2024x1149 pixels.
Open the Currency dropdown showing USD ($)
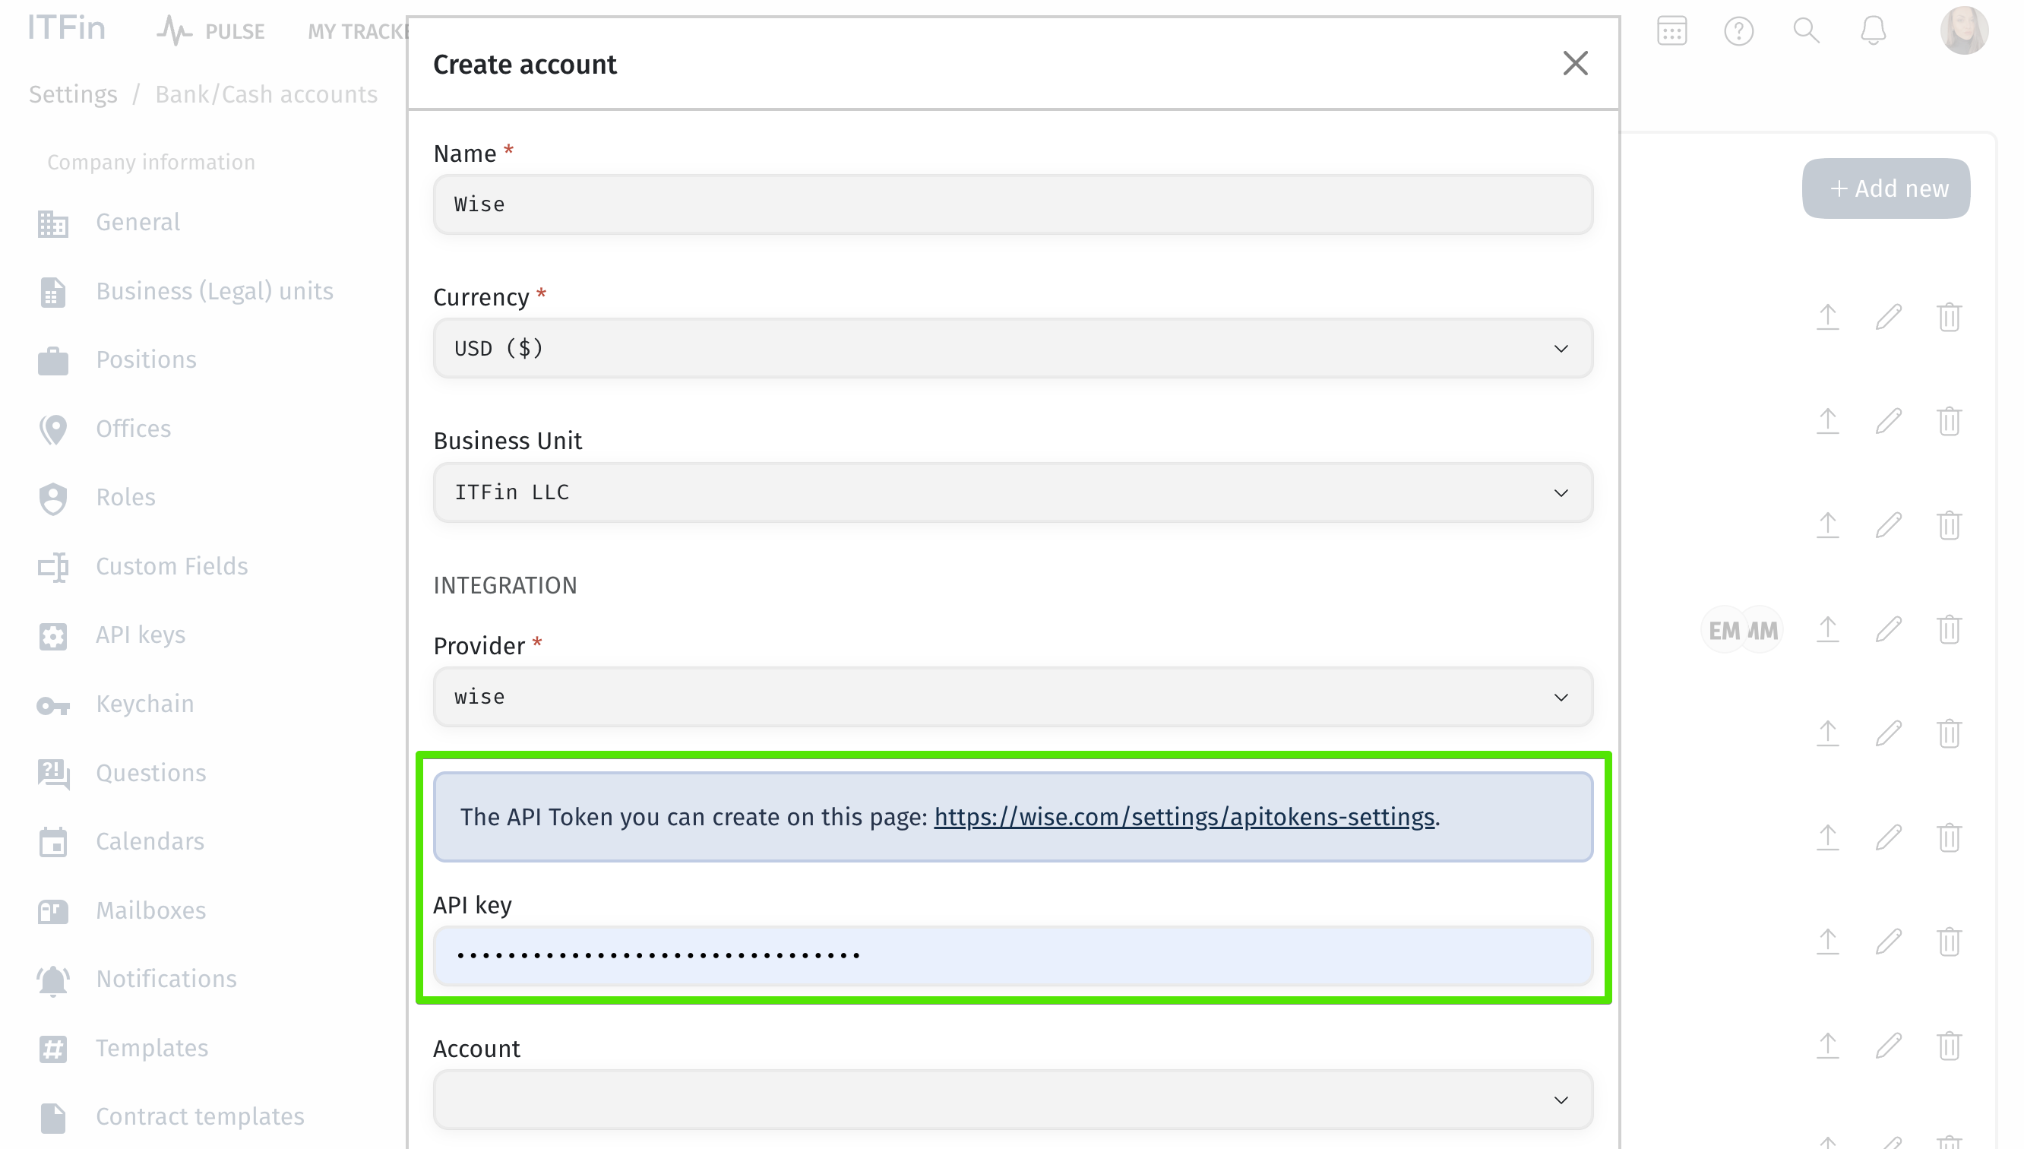pos(1012,348)
